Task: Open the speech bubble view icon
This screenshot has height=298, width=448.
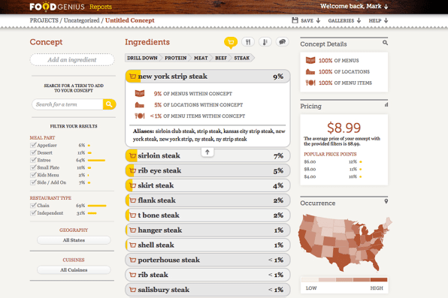Action: click(x=283, y=42)
